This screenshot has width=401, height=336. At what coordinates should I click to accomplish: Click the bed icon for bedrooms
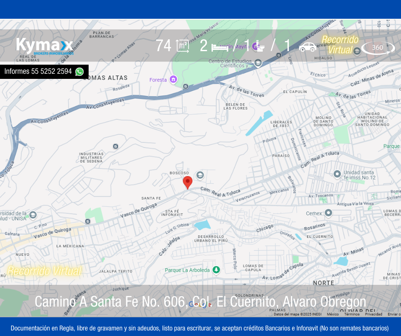click(x=220, y=47)
